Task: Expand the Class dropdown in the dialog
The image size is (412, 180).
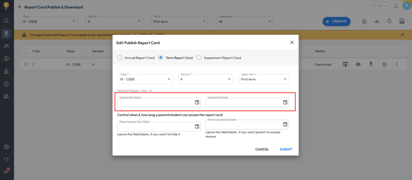Action: tap(145, 79)
